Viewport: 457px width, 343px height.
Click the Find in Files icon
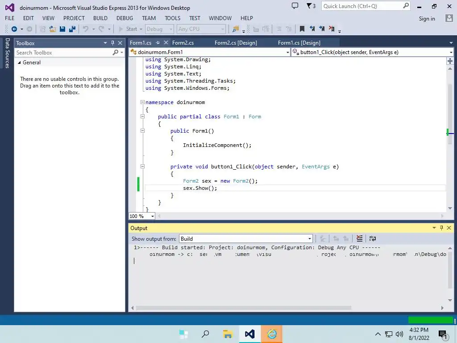pyautogui.click(x=236, y=29)
